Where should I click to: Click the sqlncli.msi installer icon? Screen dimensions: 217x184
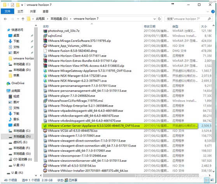point(45,36)
